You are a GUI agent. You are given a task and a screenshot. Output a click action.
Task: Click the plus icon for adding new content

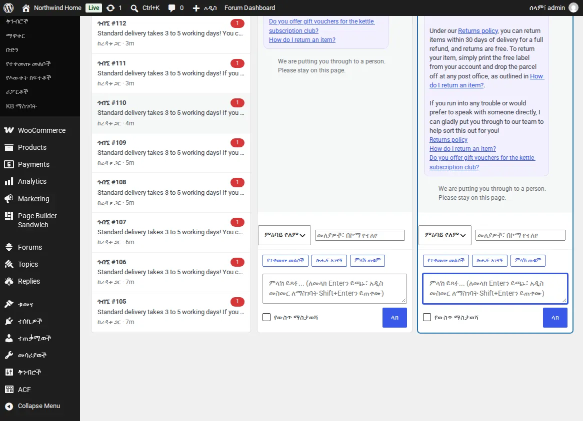(196, 8)
